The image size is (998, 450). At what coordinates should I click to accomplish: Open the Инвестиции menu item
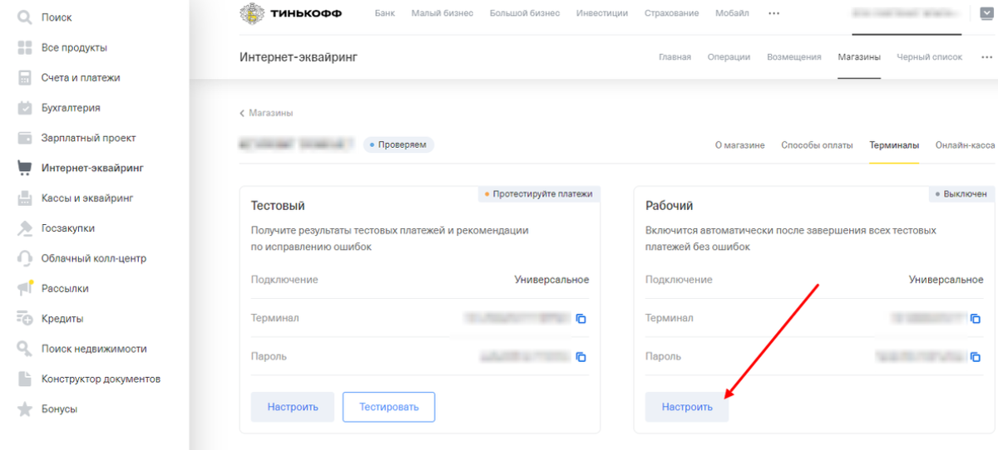[x=602, y=13]
